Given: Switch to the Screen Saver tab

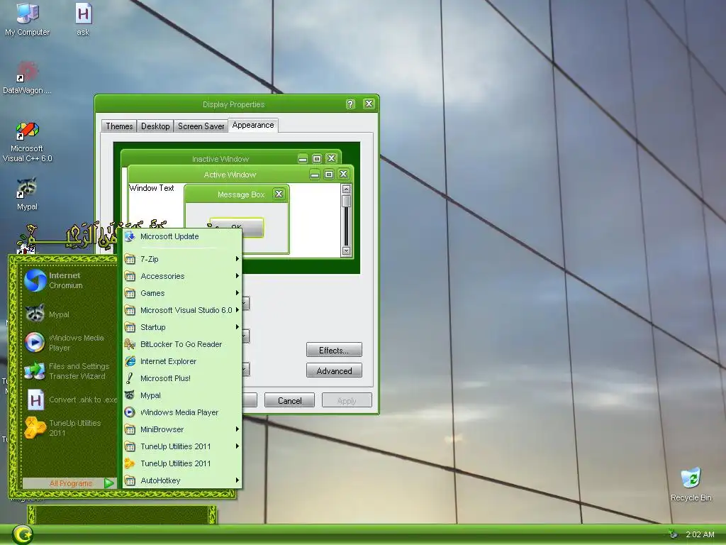Looking at the screenshot, I should [x=201, y=126].
